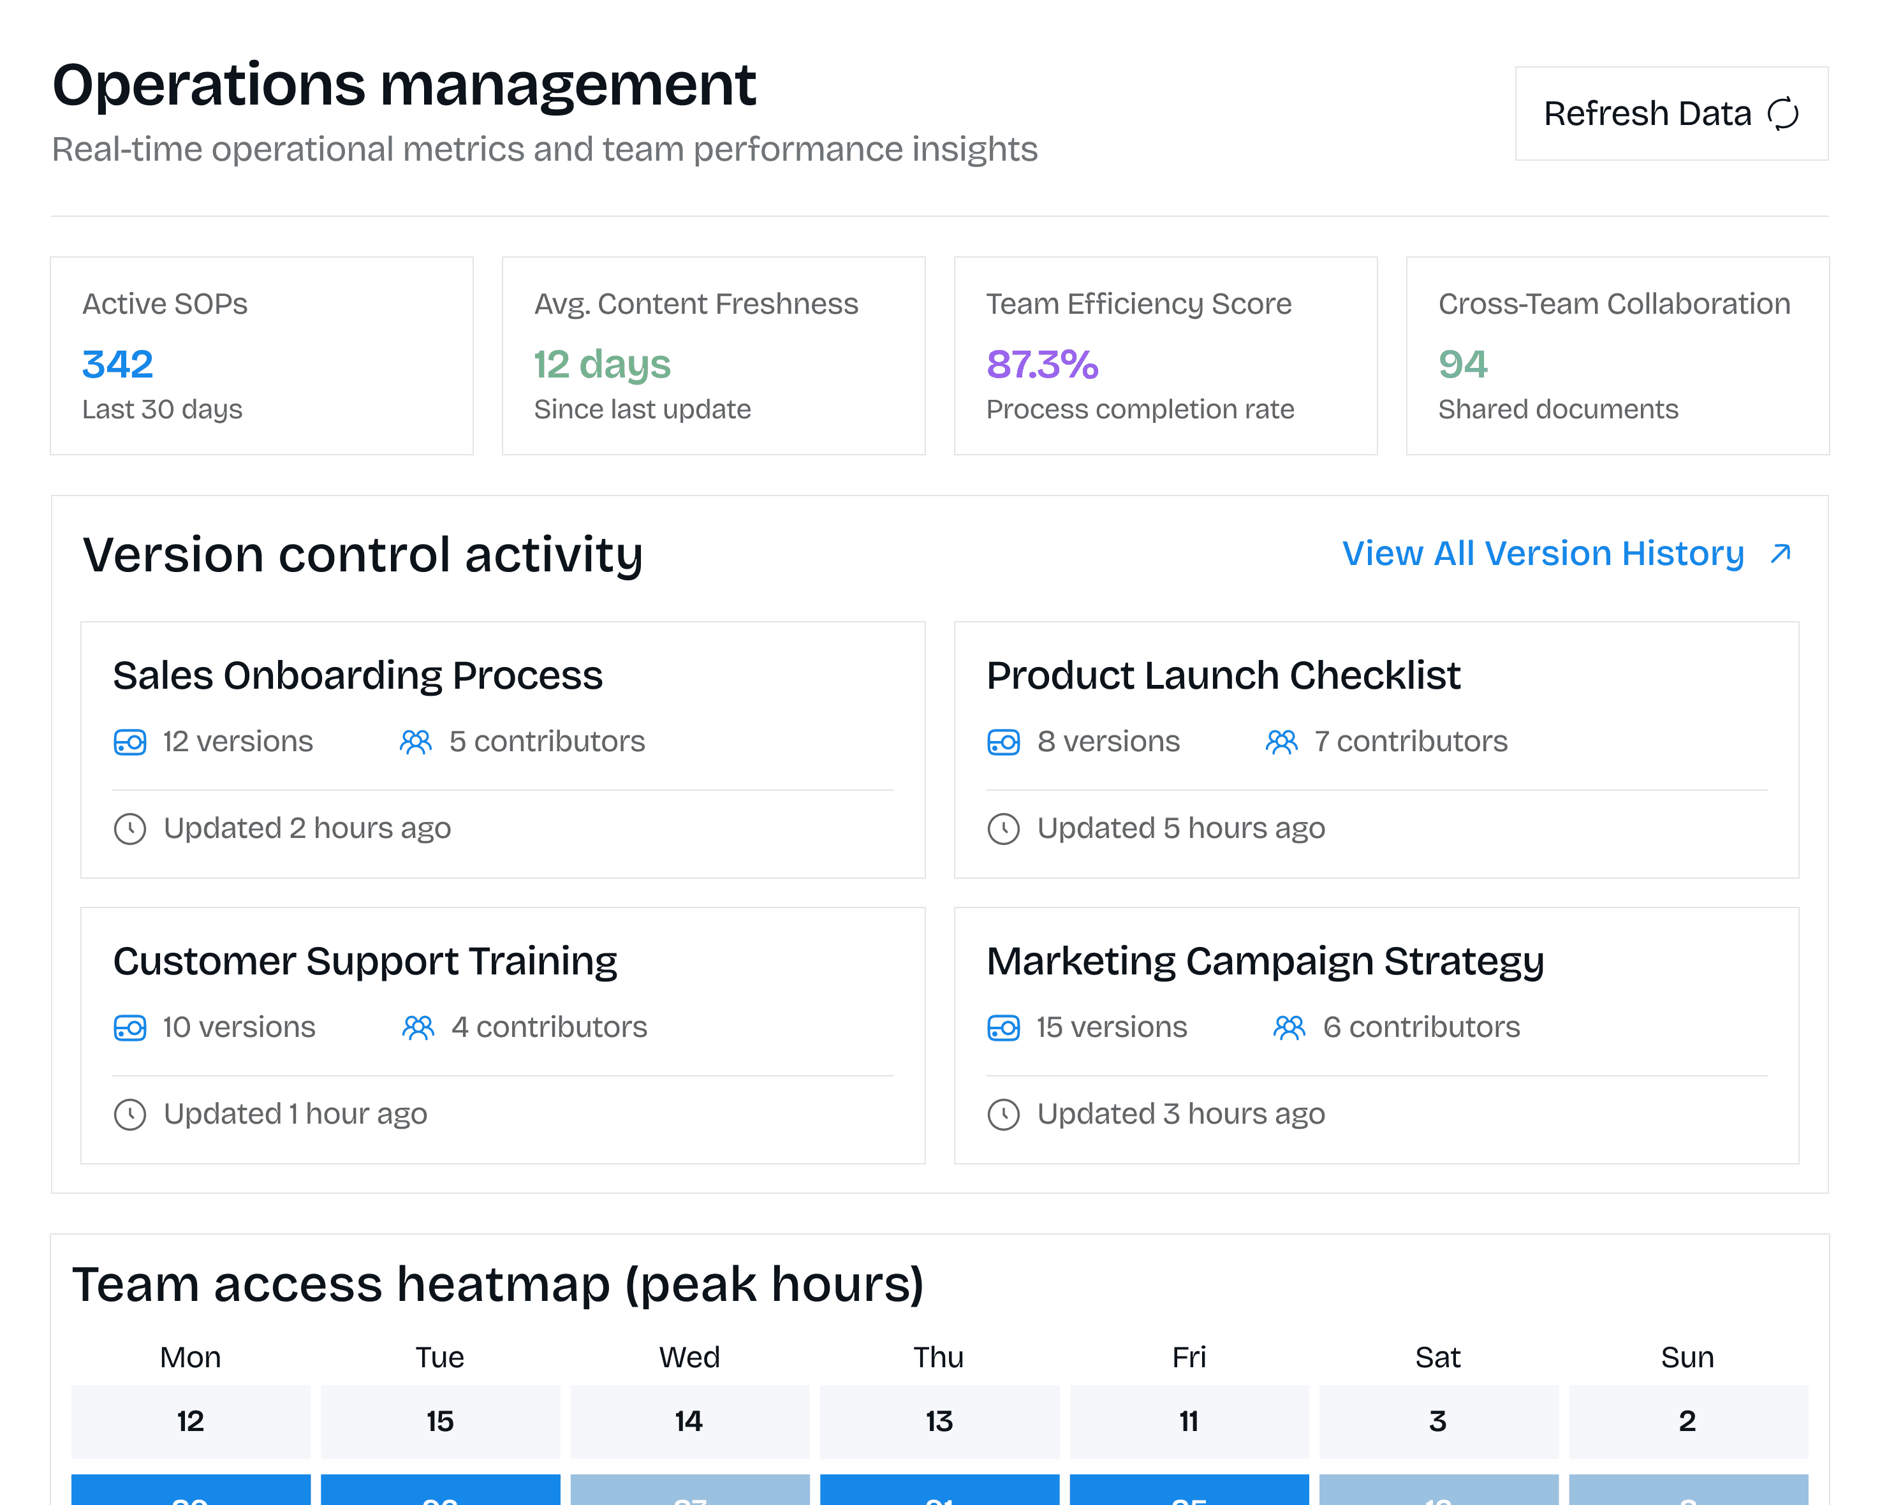Click versions icon in Sales Onboarding Process
1880x1505 pixels.
click(130, 742)
